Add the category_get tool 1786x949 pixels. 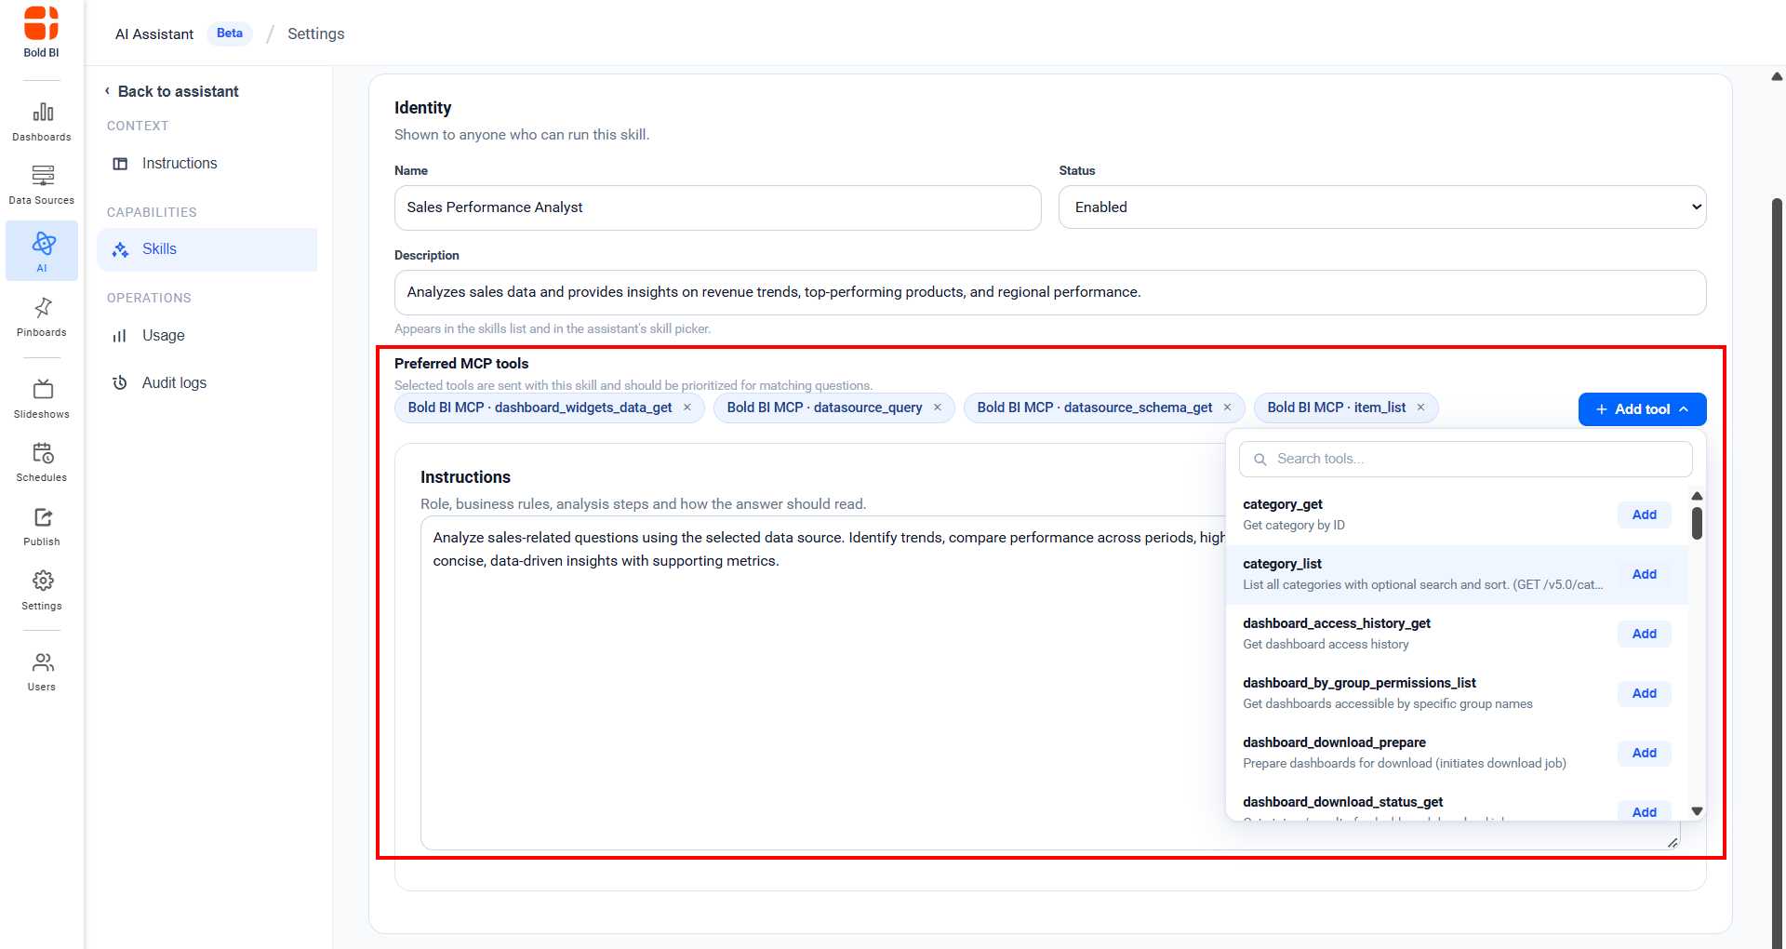1644,515
